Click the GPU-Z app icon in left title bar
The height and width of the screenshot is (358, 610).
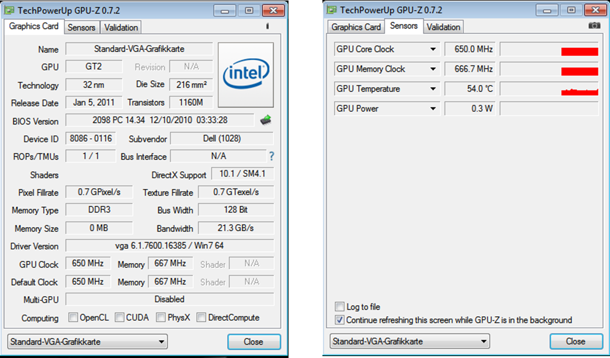click(9, 10)
